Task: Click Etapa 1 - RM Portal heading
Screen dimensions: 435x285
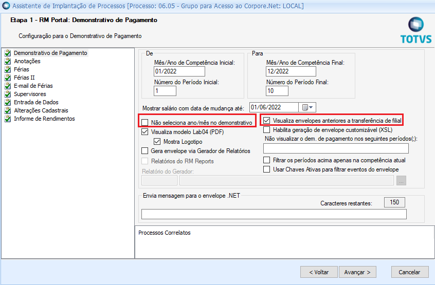Action: [x=84, y=20]
